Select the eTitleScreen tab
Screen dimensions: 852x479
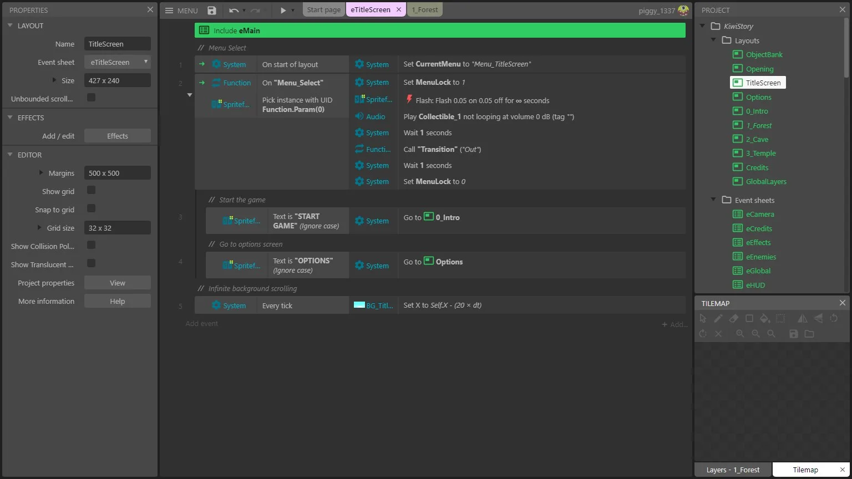(x=371, y=10)
